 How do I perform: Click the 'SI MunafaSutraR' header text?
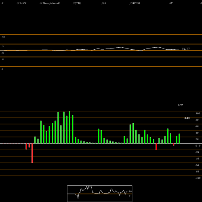[x=50, y=3]
